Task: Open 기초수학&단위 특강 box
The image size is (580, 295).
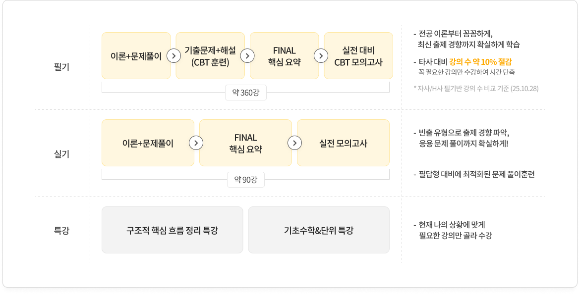Action: pyautogui.click(x=319, y=230)
